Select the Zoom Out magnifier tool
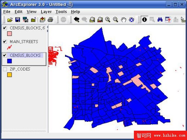Image resolution: width=187 pixels, height=140 pixels. pyautogui.click(x=116, y=20)
